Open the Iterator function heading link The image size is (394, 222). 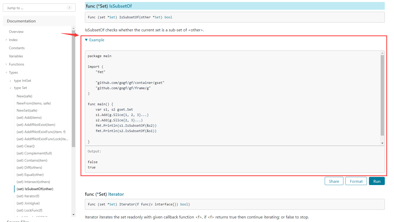coord(116,194)
